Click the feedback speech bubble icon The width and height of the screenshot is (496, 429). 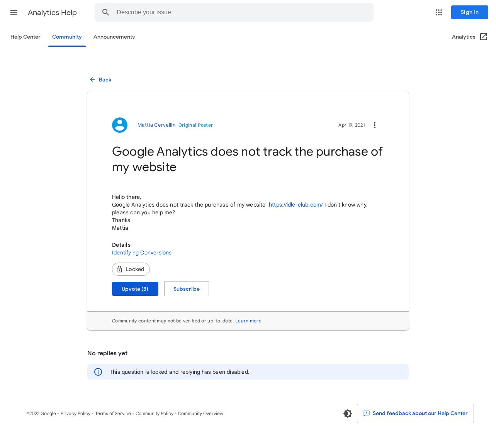pyautogui.click(x=367, y=414)
